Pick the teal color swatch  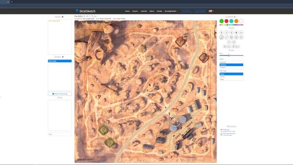231,21
